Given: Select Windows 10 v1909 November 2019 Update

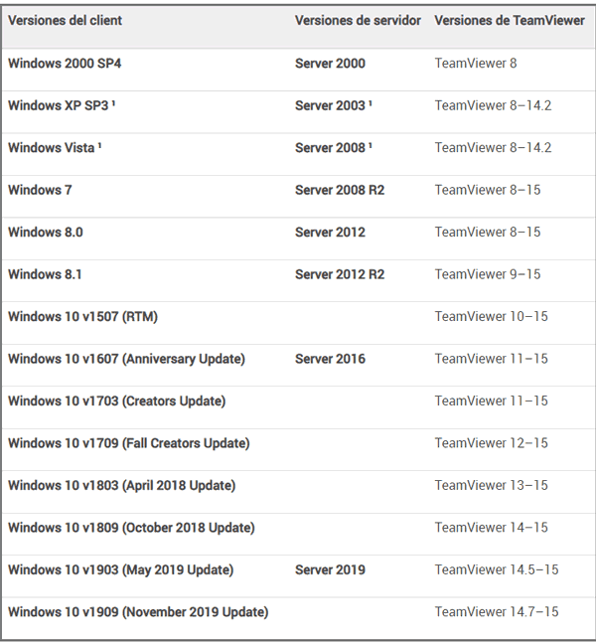Looking at the screenshot, I should 138,612.
